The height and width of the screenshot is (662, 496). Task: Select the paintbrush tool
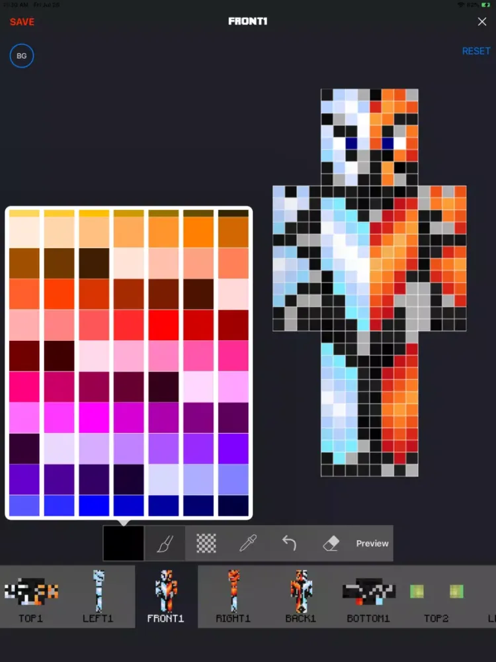click(165, 544)
